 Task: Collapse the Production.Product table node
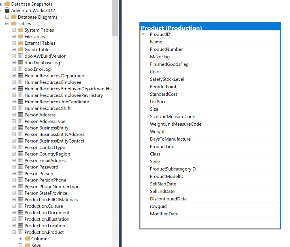[14, 232]
